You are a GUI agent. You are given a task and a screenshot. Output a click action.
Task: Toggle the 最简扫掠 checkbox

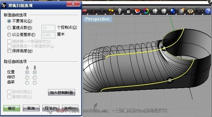[x=9, y=97]
